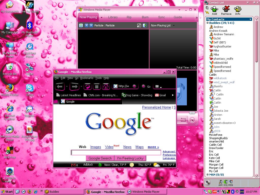
Task: Toggle the green playlist pane button in Media Player
Action: (x=145, y=25)
